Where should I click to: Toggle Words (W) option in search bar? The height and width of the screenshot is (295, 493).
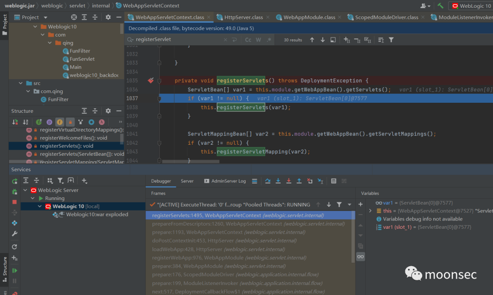258,40
